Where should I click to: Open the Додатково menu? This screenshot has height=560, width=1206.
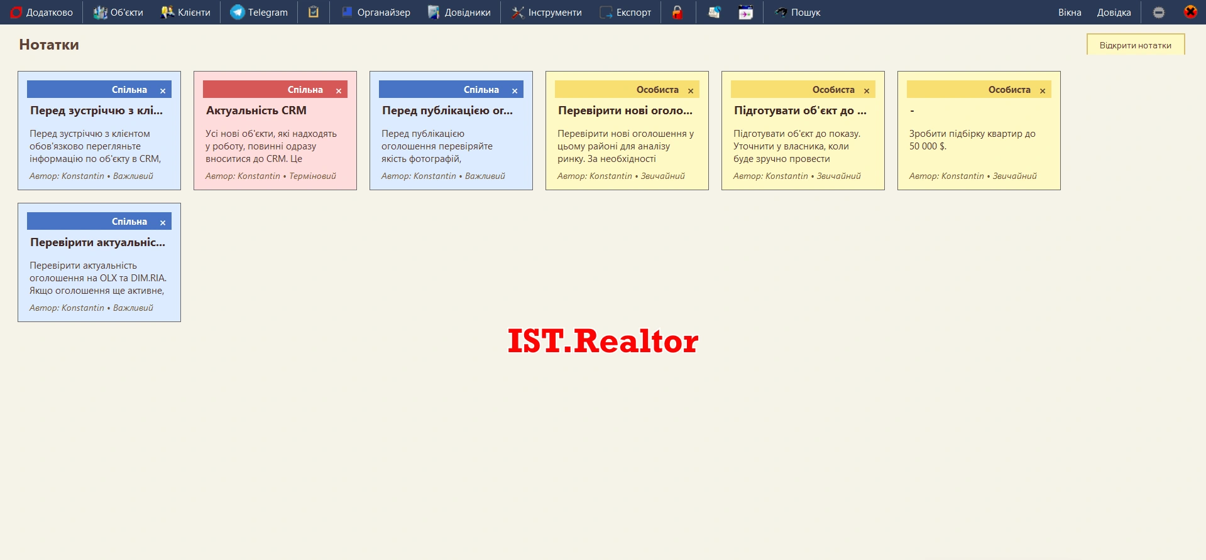click(x=41, y=12)
